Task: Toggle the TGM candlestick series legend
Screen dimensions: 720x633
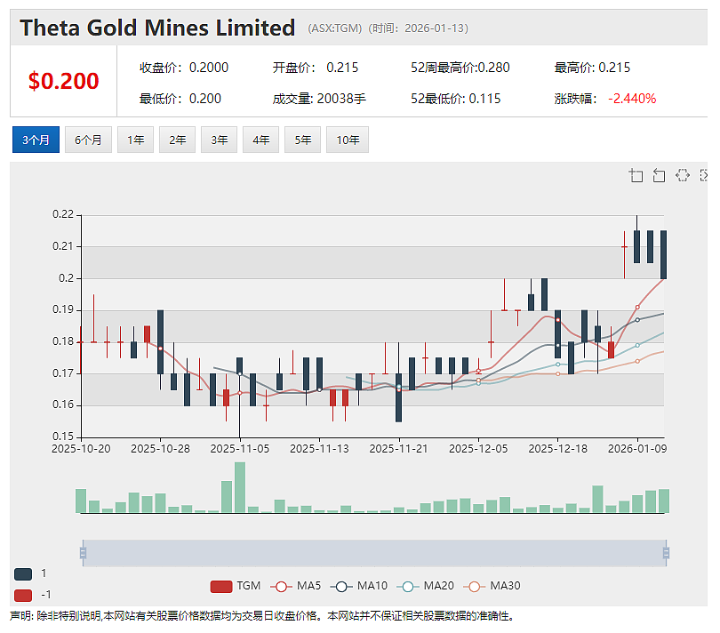Action: click(x=235, y=586)
